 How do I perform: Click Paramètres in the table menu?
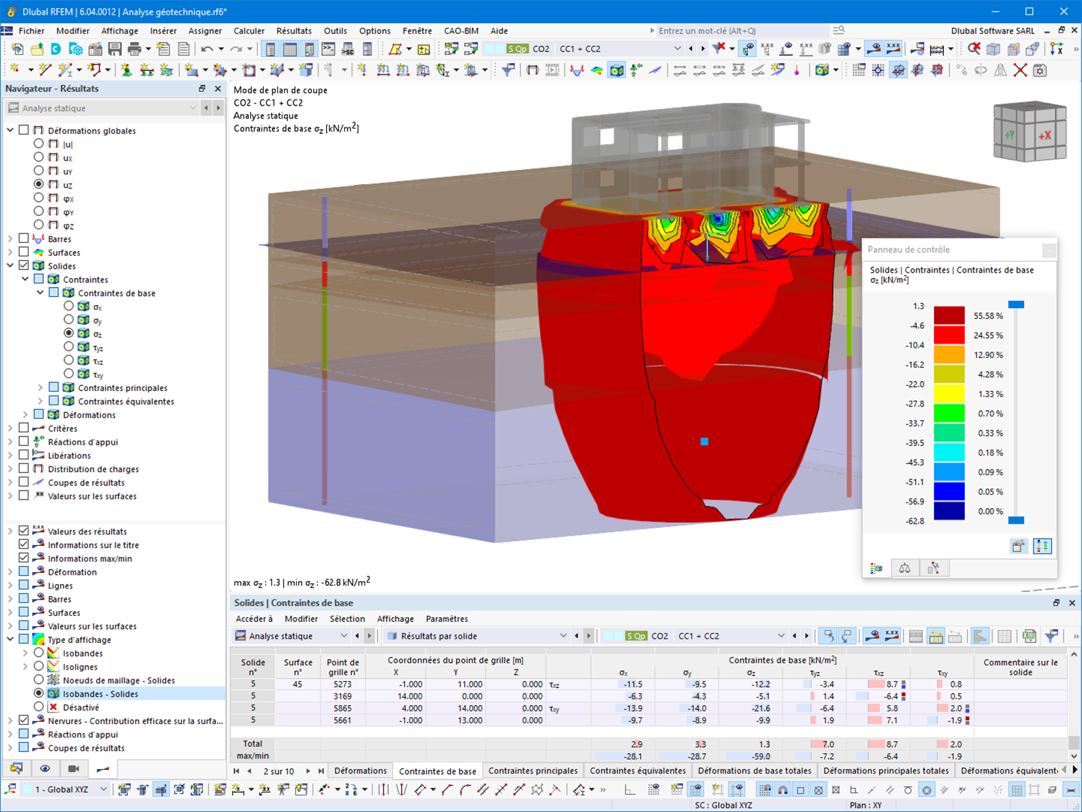[447, 618]
